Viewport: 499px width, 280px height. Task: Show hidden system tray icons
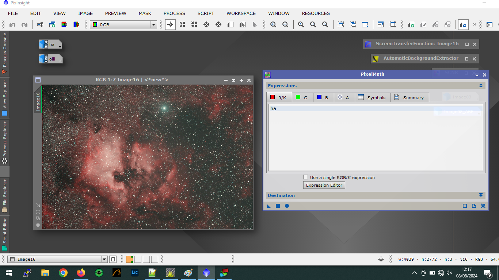[x=414, y=273]
